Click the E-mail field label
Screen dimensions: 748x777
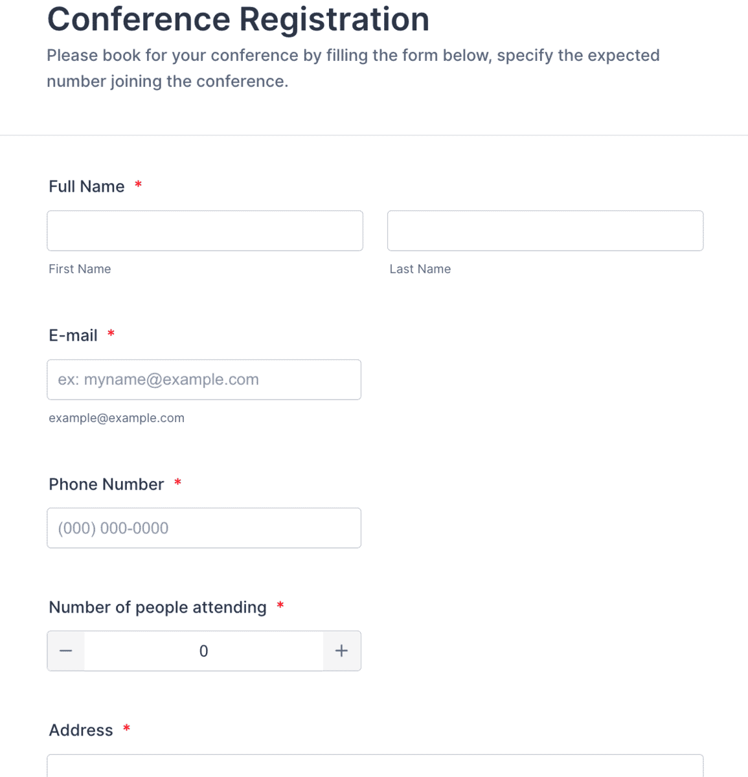[73, 335]
